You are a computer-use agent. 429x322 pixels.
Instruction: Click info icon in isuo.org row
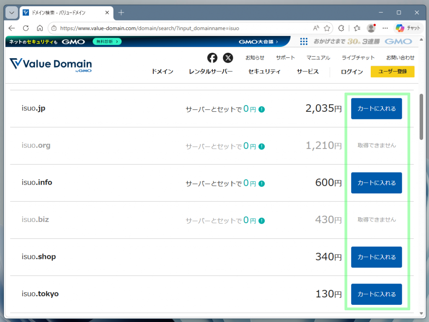[261, 147]
